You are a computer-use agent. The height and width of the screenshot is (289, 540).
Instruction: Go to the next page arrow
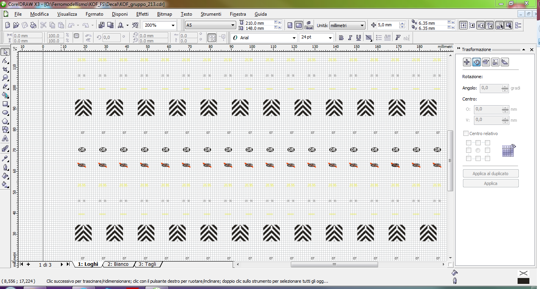pyautogui.click(x=62, y=265)
